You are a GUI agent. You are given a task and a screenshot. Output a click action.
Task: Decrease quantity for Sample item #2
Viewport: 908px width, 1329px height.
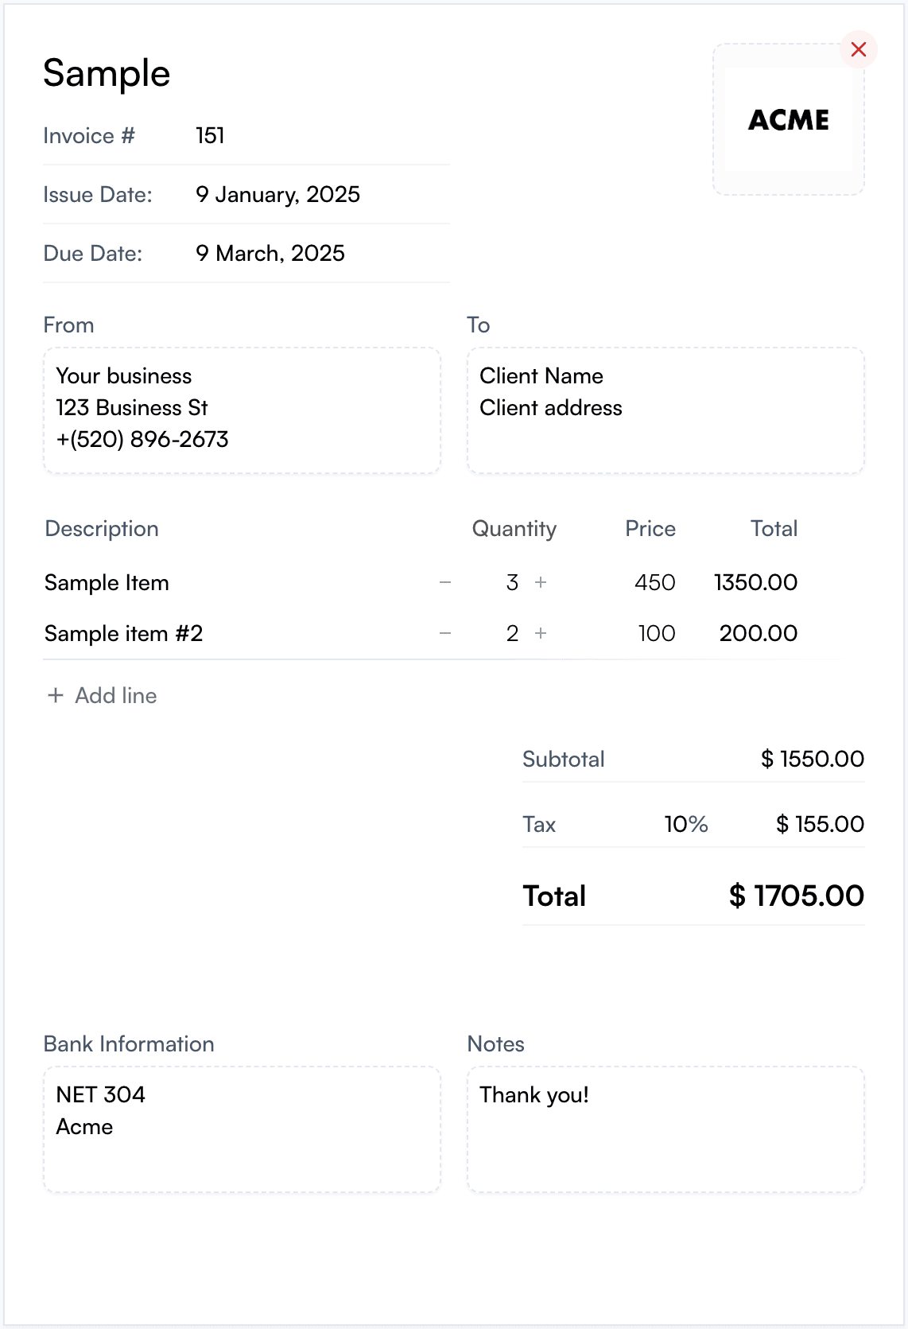click(445, 633)
